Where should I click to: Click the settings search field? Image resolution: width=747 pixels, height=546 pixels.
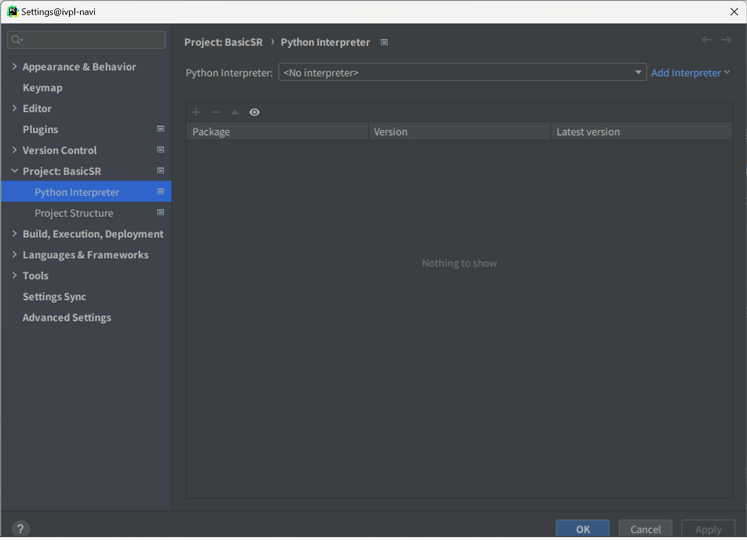(x=86, y=40)
